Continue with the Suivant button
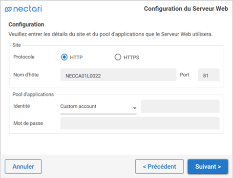 (208, 166)
